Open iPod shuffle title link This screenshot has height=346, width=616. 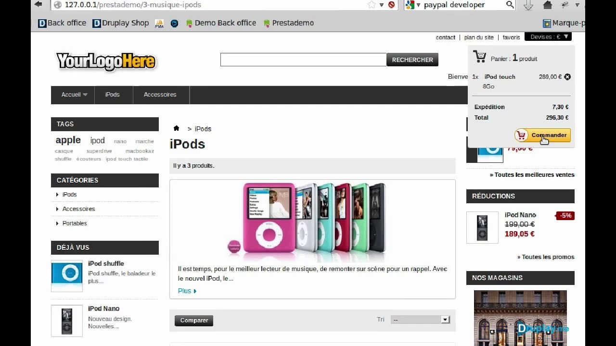tap(106, 263)
